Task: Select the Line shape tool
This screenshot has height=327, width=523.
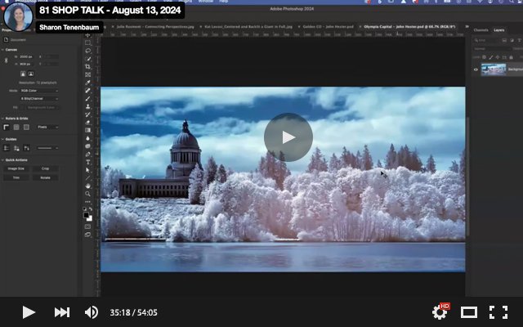Action: coord(87,178)
